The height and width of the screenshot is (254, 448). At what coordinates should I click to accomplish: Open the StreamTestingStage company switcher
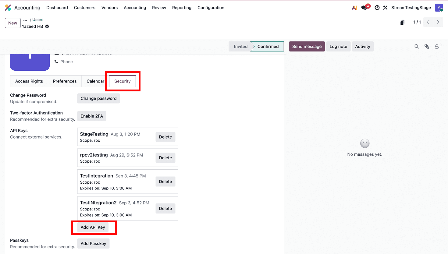[411, 8]
